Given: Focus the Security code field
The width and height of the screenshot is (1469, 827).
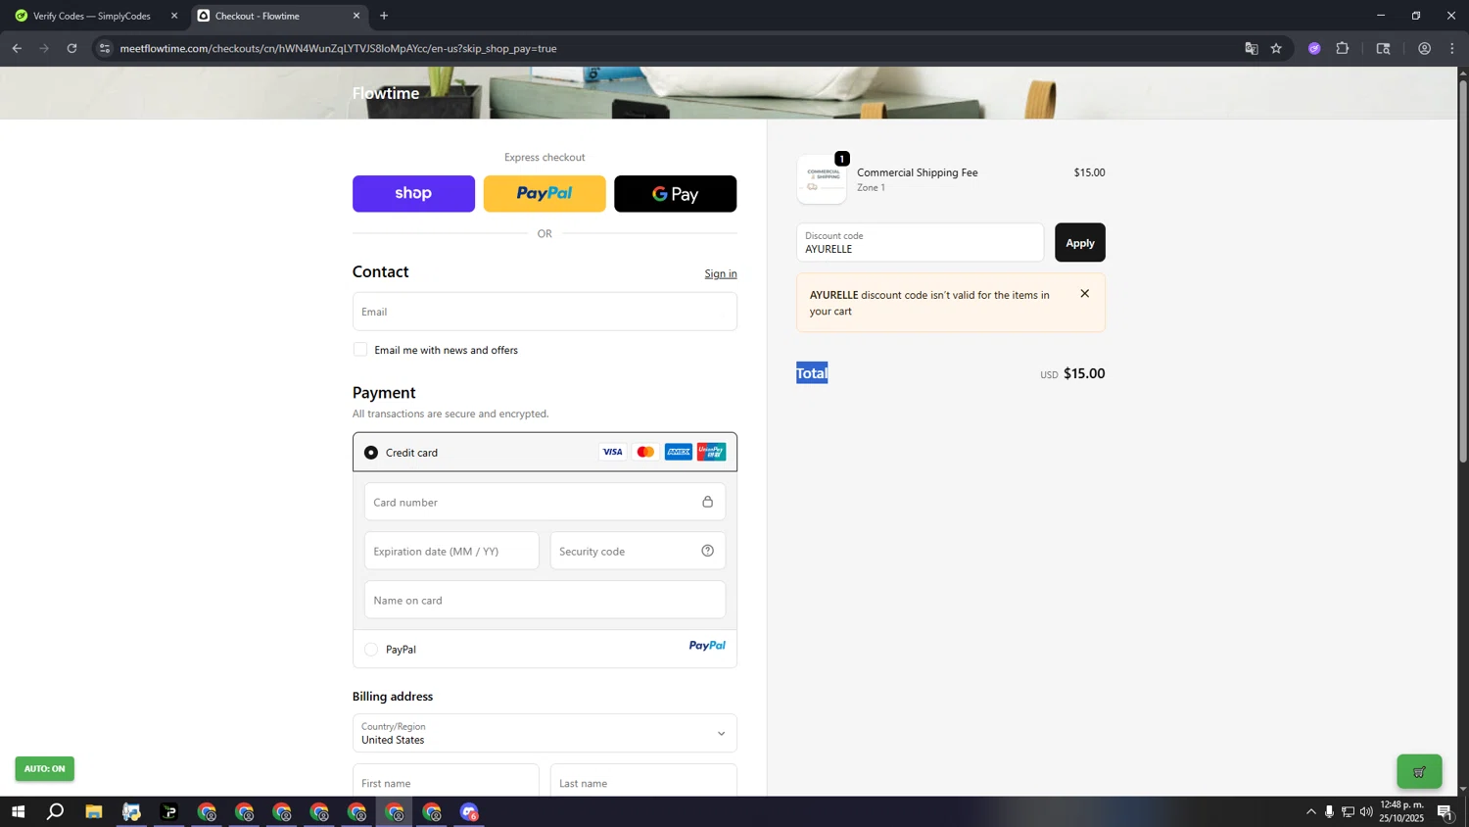Looking at the screenshot, I should (638, 551).
